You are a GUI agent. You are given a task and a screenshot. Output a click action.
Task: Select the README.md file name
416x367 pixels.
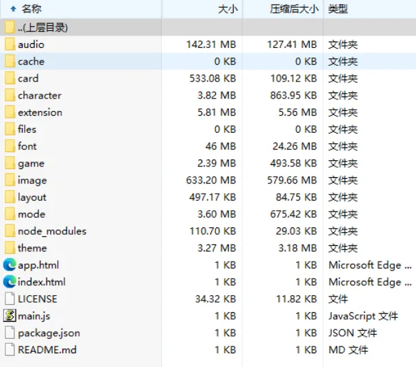47,349
